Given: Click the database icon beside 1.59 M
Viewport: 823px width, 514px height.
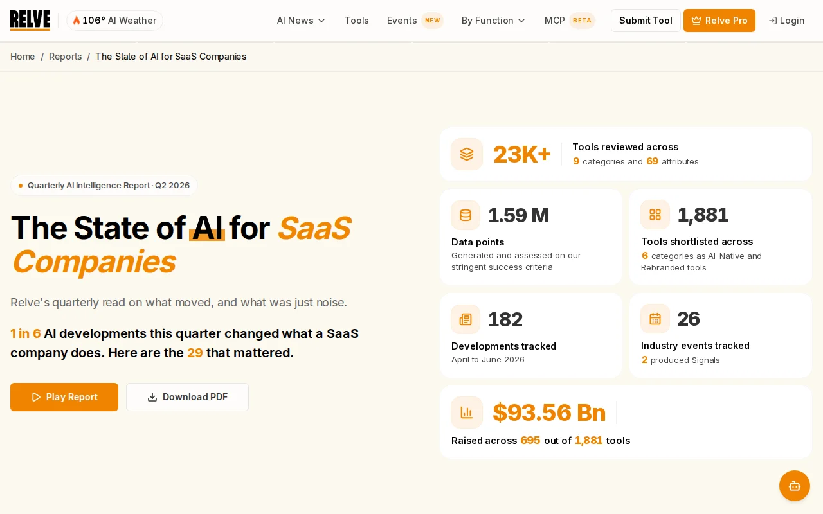Looking at the screenshot, I should (466, 215).
